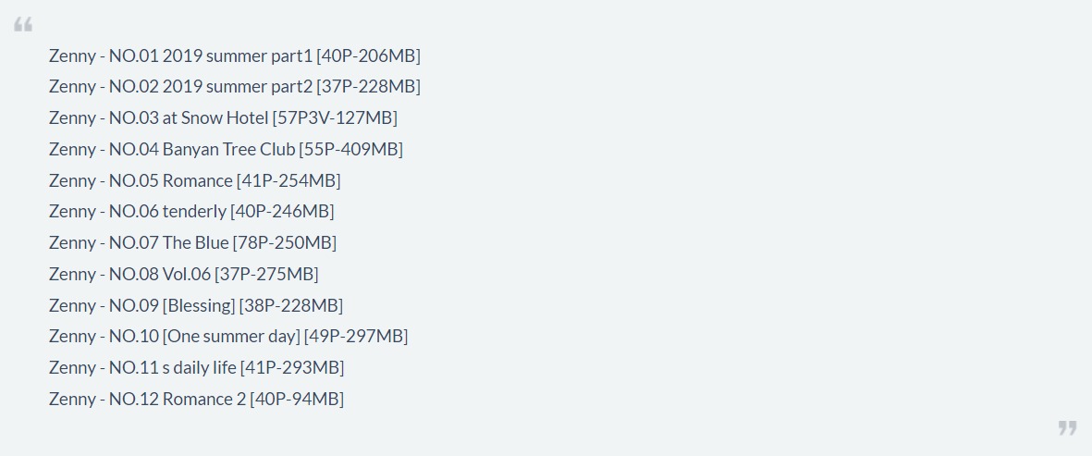
Task: Select the NO.05 Romance line
Action: (x=194, y=180)
